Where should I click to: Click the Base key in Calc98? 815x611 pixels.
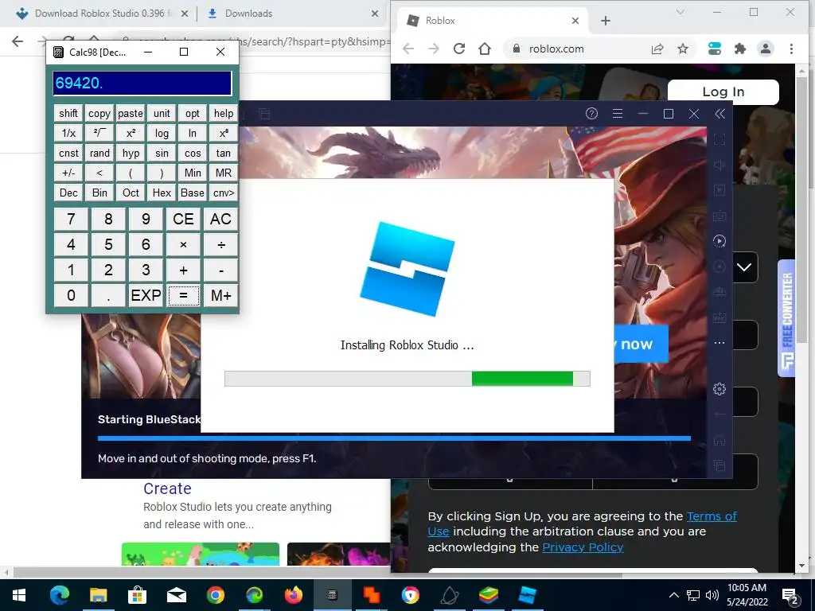(193, 193)
